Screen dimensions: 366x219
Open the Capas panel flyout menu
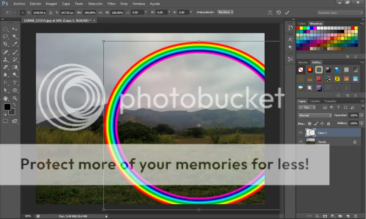click(x=362, y=101)
